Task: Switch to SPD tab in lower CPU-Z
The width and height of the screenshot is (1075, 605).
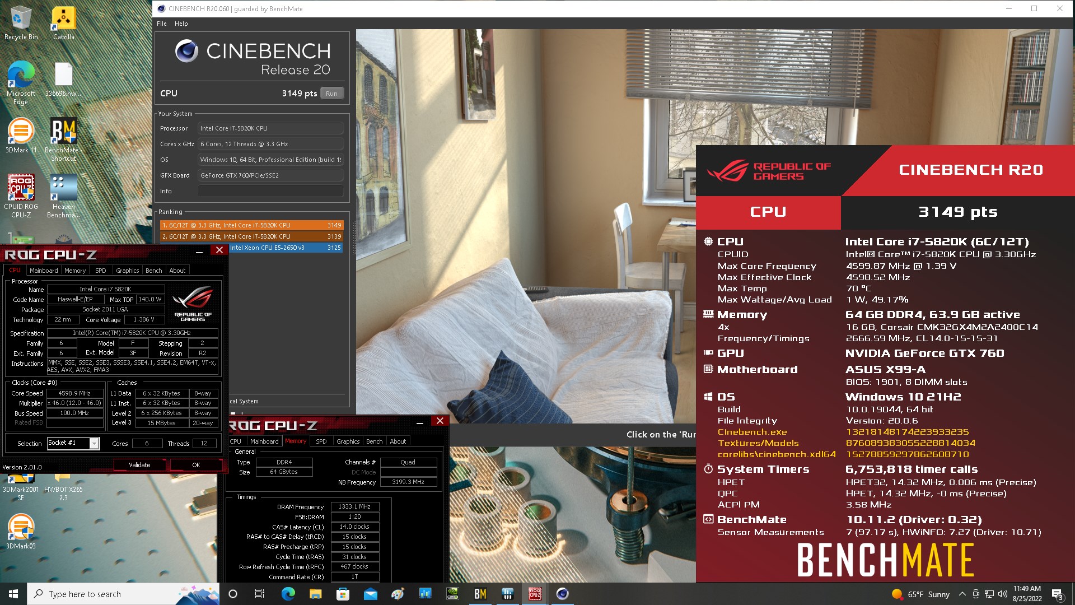Action: pyautogui.click(x=321, y=441)
